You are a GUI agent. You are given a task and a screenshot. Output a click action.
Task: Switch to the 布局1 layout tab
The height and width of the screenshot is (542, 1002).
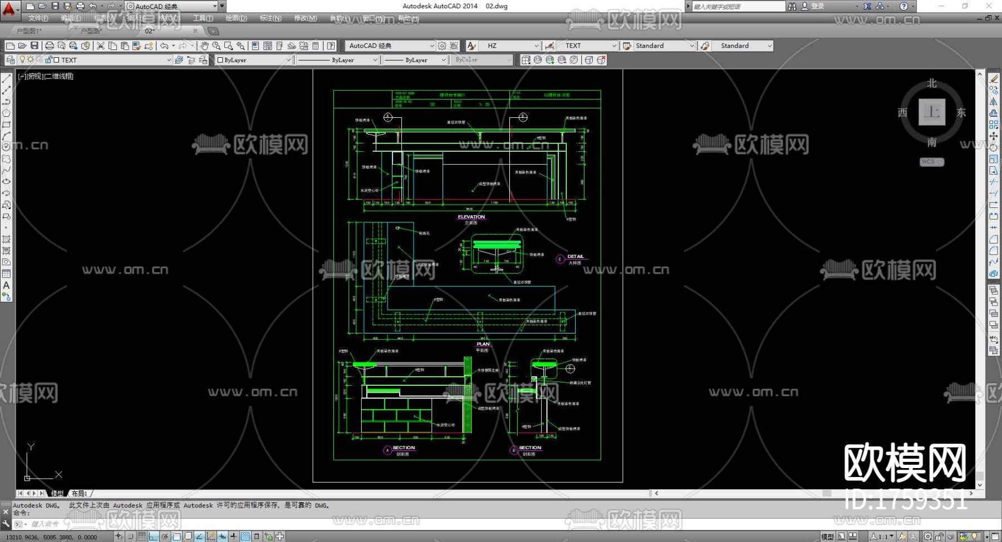[x=79, y=494]
